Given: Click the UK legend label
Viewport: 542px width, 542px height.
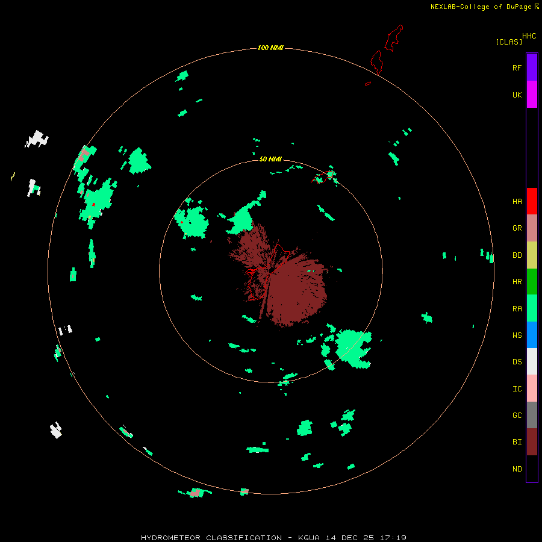Looking at the screenshot, I should click(517, 95).
